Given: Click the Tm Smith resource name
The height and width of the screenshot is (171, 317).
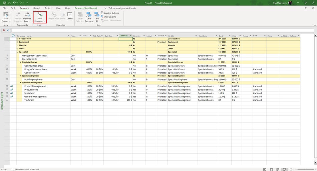Looking at the screenshot, I should pos(29,100).
